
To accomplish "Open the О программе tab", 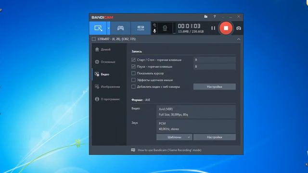I will point(107,99).
